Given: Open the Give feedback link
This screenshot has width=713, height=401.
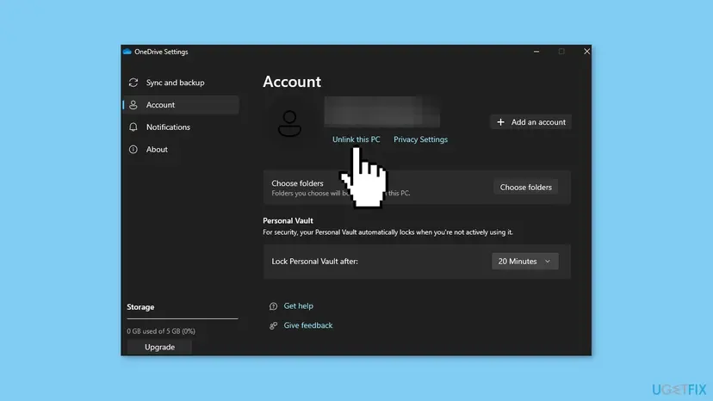Looking at the screenshot, I should click(x=307, y=325).
